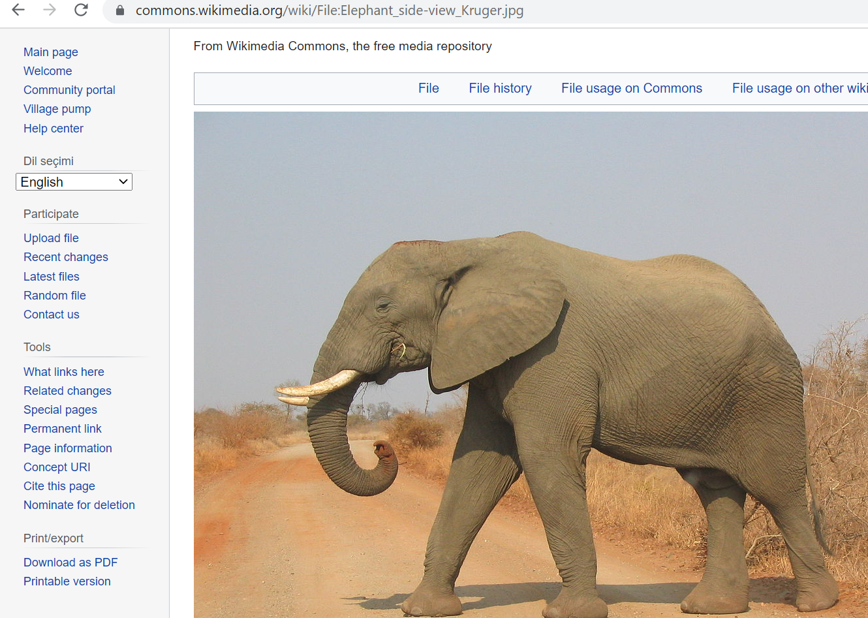
Task: Click the padlock site security icon
Action: click(119, 10)
